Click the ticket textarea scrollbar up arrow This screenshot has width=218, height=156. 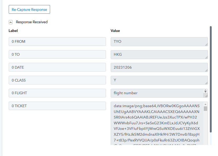pos(206,104)
